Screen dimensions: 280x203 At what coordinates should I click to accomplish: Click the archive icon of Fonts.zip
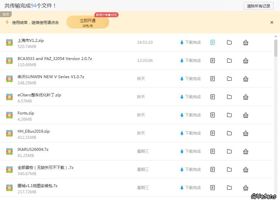[9, 115]
